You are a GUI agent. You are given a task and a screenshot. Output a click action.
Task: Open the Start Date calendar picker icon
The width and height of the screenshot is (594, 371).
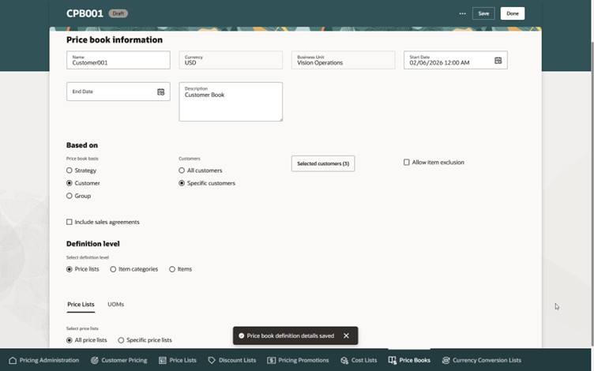(498, 61)
